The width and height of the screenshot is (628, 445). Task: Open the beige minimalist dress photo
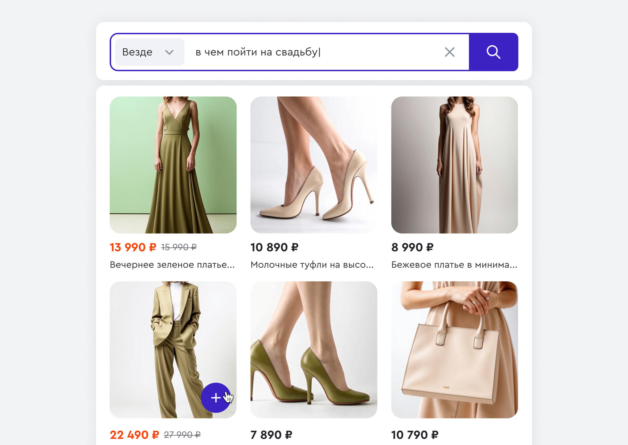pos(454,165)
